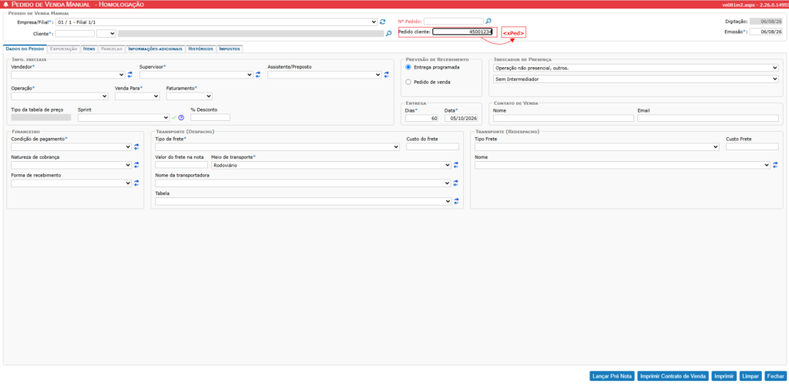The width and height of the screenshot is (789, 390).
Task: Open the Cliente search magnifier
Action: [388, 34]
